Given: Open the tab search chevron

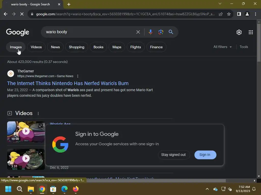Looking at the screenshot, I should (x=220, y=4).
